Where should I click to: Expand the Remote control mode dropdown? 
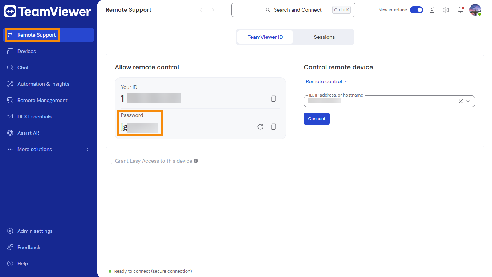point(327,82)
